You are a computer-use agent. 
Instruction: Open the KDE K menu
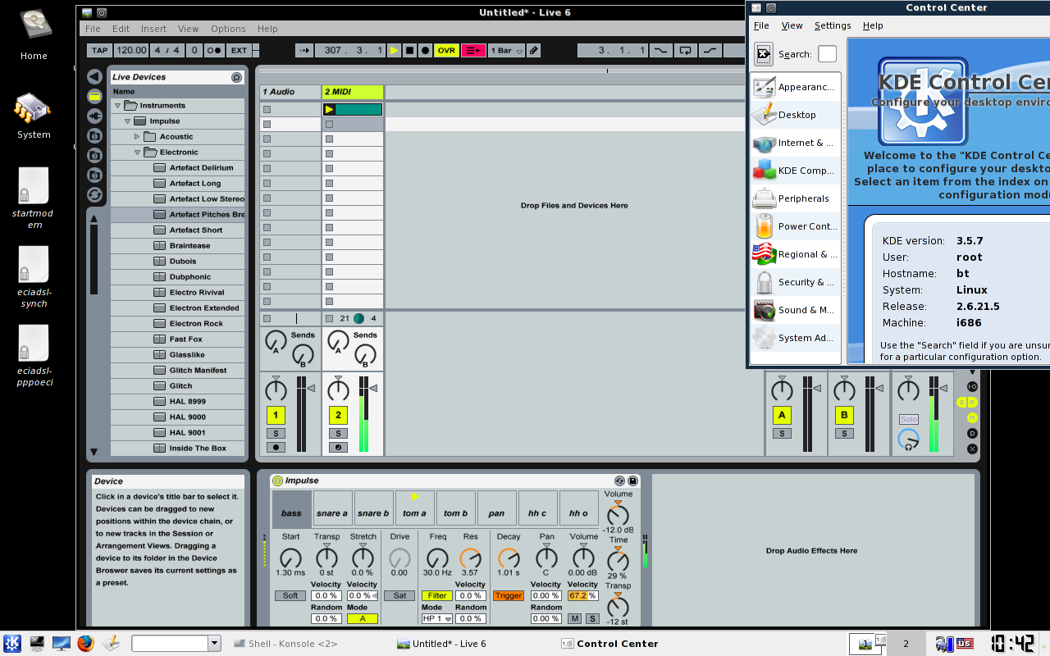pyautogui.click(x=12, y=644)
